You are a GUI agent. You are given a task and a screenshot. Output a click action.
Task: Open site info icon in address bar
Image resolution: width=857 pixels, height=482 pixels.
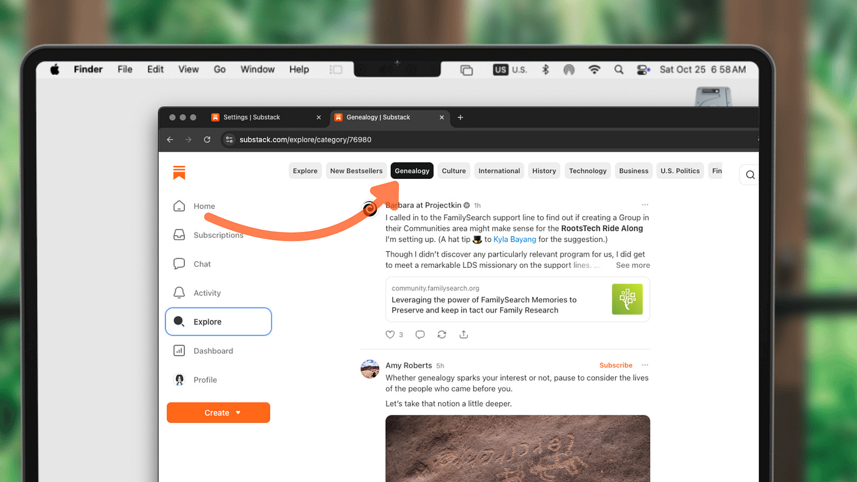[230, 139]
